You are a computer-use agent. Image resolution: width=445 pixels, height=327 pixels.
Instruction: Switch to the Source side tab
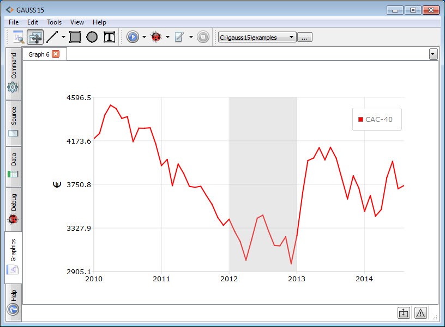click(14, 122)
